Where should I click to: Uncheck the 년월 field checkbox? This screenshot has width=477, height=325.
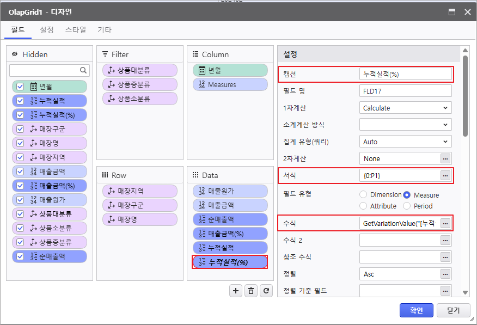tap(20, 87)
